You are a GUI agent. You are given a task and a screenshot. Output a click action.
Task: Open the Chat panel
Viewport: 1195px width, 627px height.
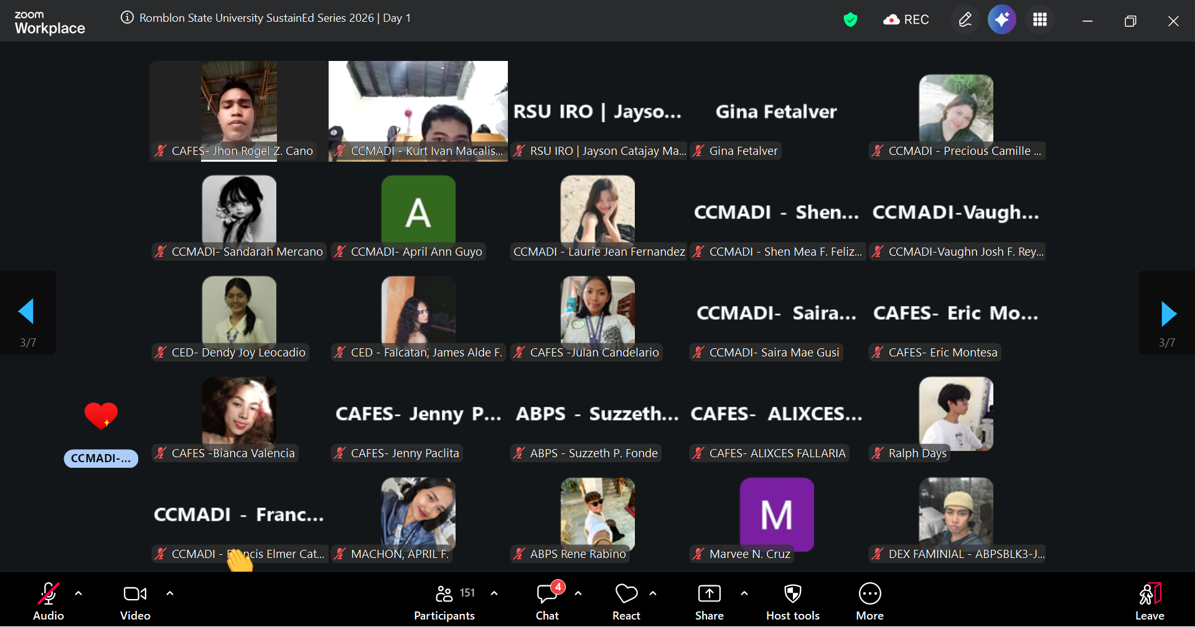coord(547,601)
